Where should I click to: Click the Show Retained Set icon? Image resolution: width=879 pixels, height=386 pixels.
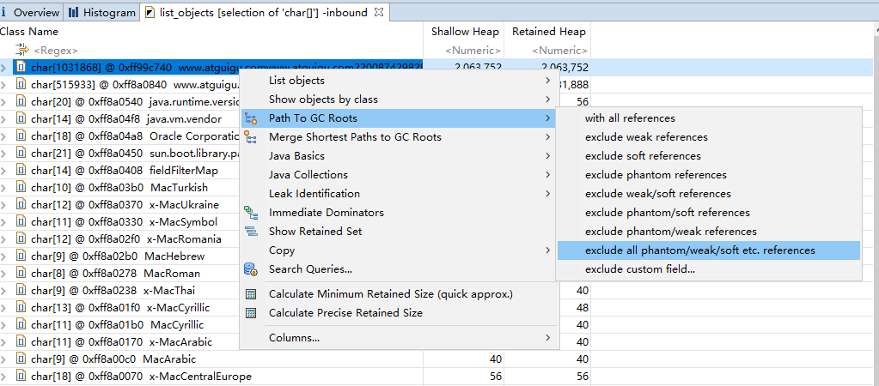click(x=251, y=232)
